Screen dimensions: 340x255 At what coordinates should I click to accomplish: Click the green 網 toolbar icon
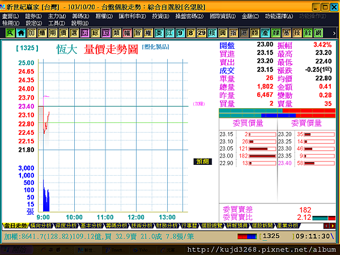click(x=318, y=33)
